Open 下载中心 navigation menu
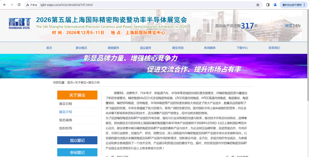This screenshot has width=309, height=157. pos(242,48)
